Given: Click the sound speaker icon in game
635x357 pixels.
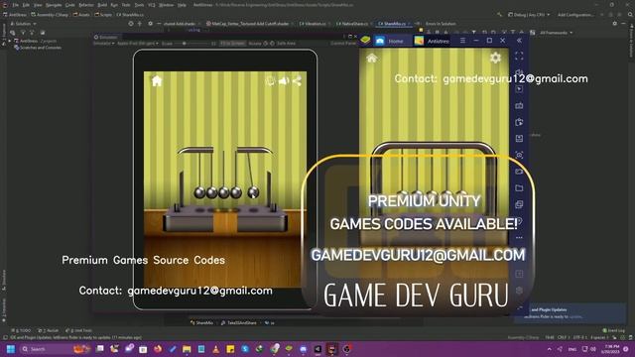Looking at the screenshot, I should point(284,81).
